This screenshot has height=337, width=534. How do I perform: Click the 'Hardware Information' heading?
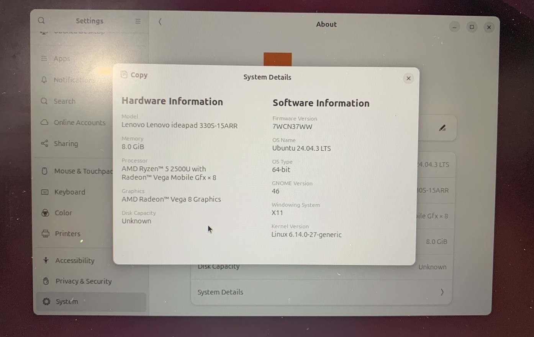point(172,101)
